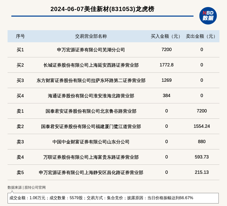The image size is (227, 206).
Task: Click the buy amount 0 in 卖2 row
Action: (166, 126)
